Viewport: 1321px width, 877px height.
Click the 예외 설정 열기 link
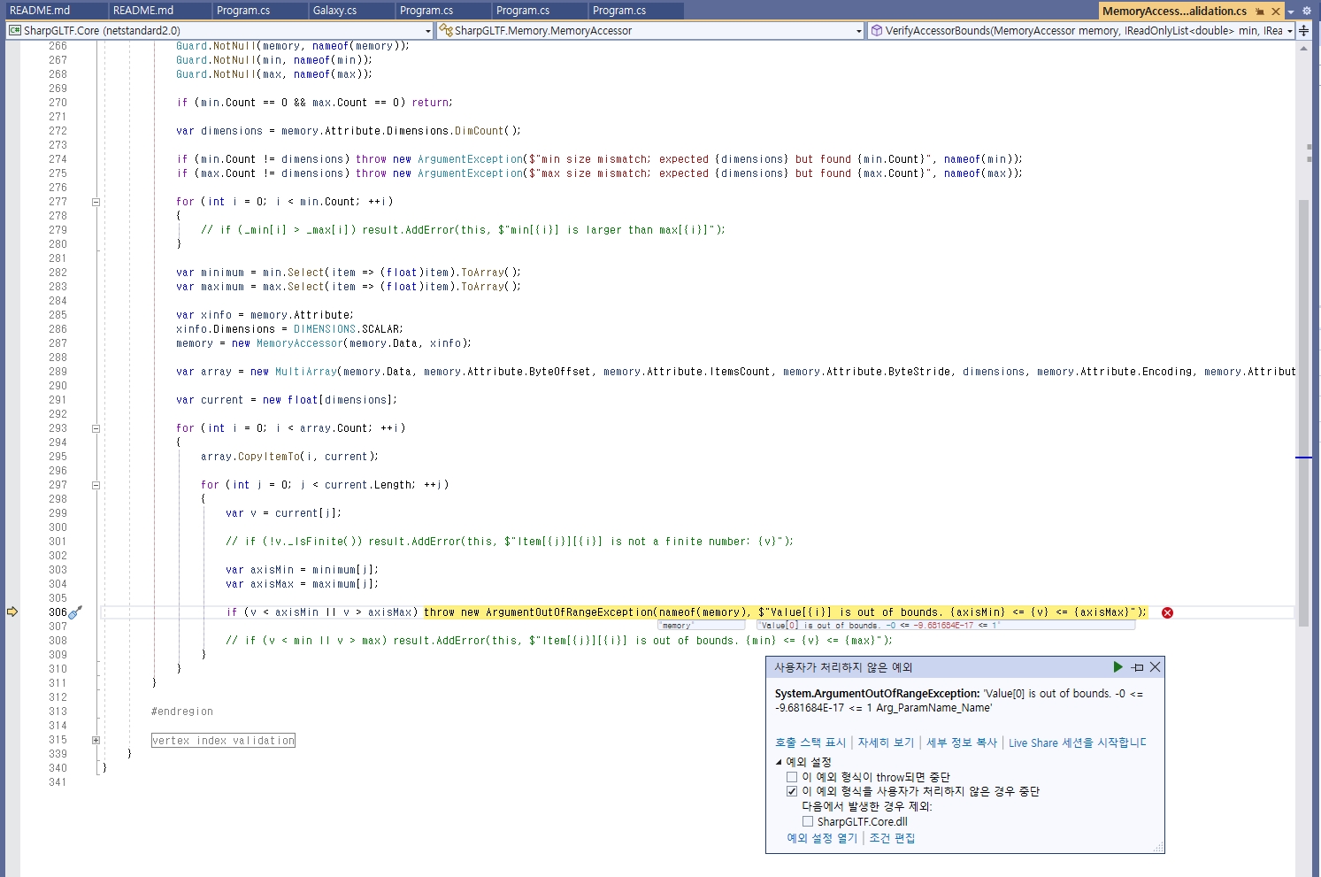click(822, 838)
